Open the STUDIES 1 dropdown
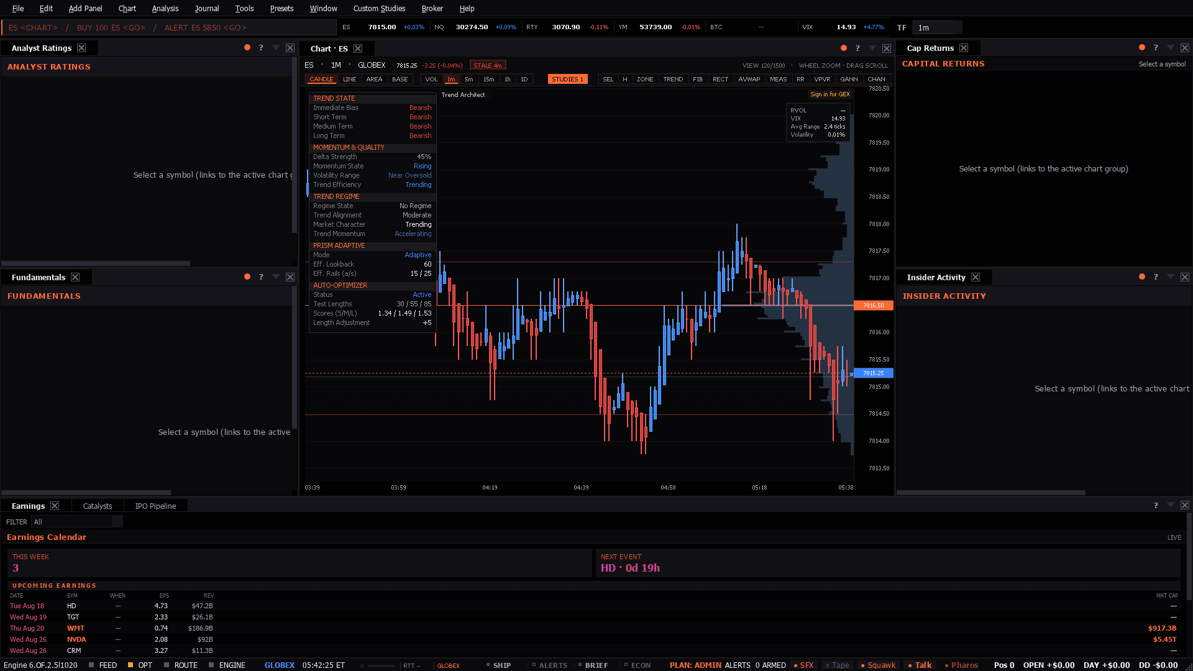Screen dimensions: 1193x671 tap(567, 80)
